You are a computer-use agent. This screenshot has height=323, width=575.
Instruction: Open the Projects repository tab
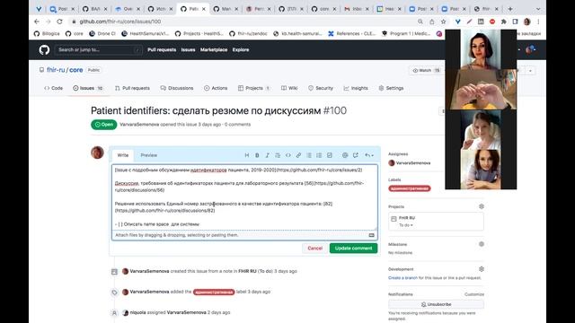click(x=253, y=88)
